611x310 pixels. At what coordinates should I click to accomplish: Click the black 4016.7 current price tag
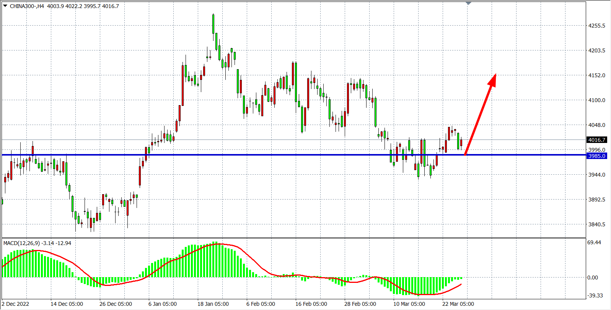[596, 140]
